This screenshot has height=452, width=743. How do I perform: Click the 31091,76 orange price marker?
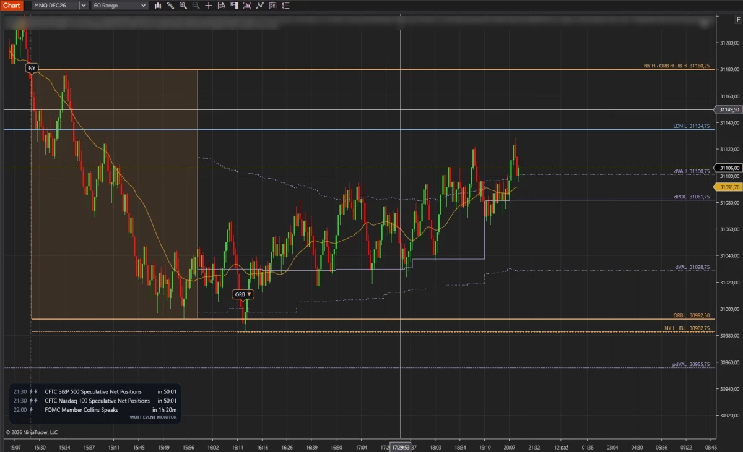(728, 187)
